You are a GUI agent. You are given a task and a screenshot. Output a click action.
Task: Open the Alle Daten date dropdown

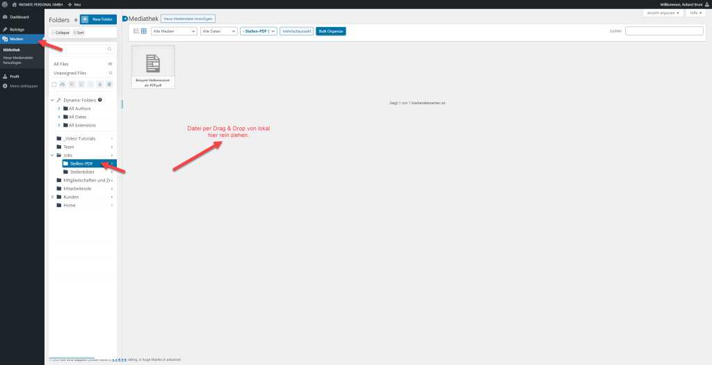pyautogui.click(x=218, y=31)
